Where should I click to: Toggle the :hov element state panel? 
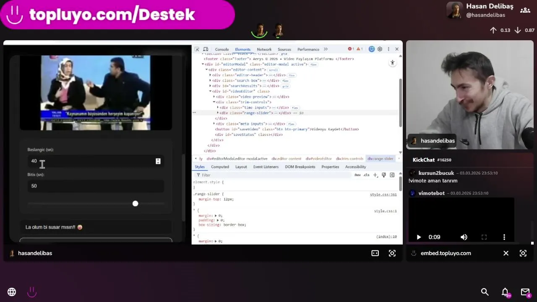click(357, 175)
